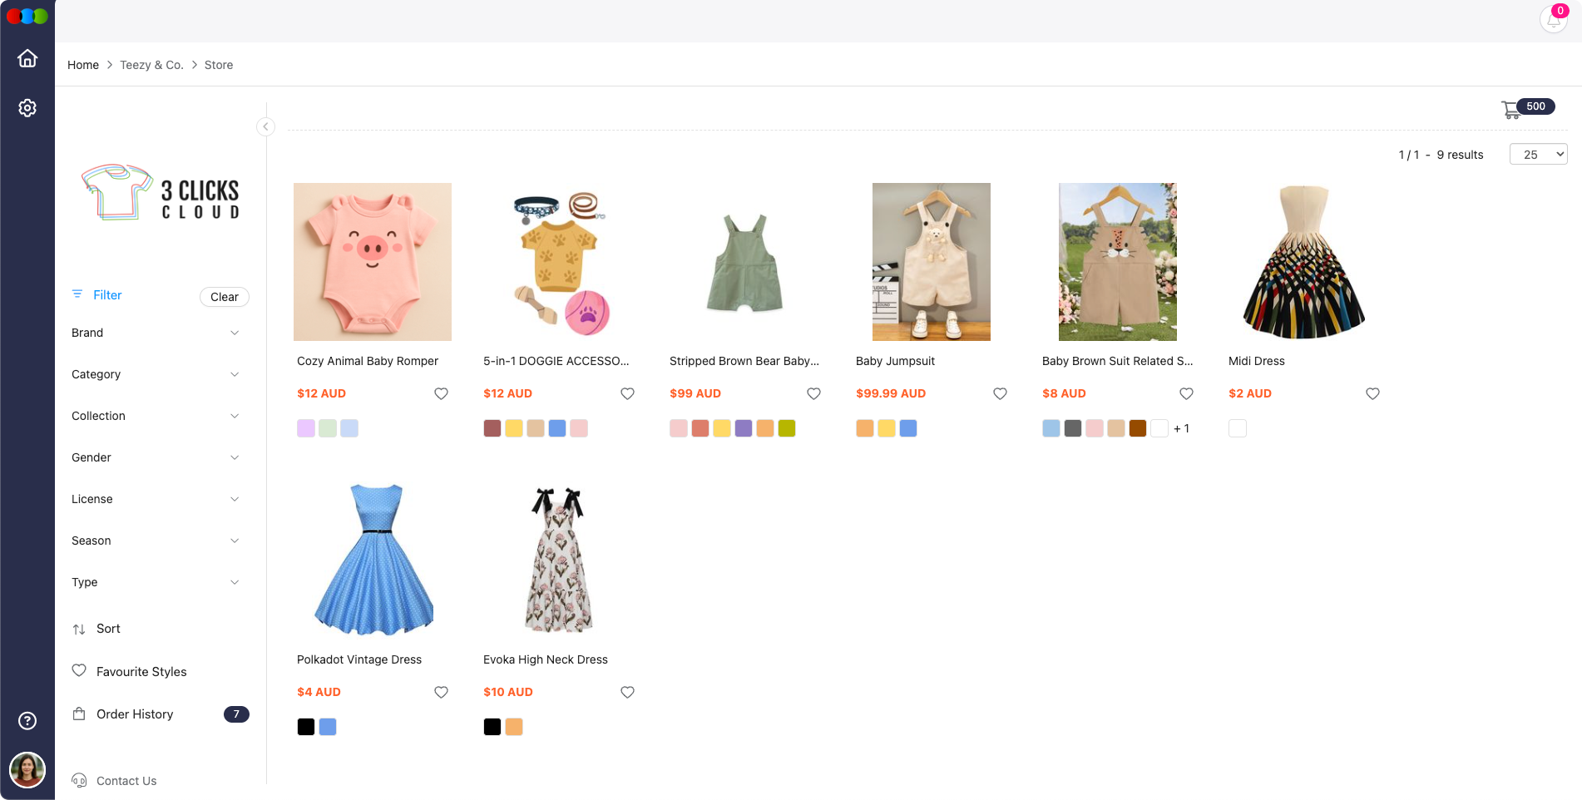The height and width of the screenshot is (800, 1582).
Task: Open the notifications bell
Action: (x=1552, y=18)
